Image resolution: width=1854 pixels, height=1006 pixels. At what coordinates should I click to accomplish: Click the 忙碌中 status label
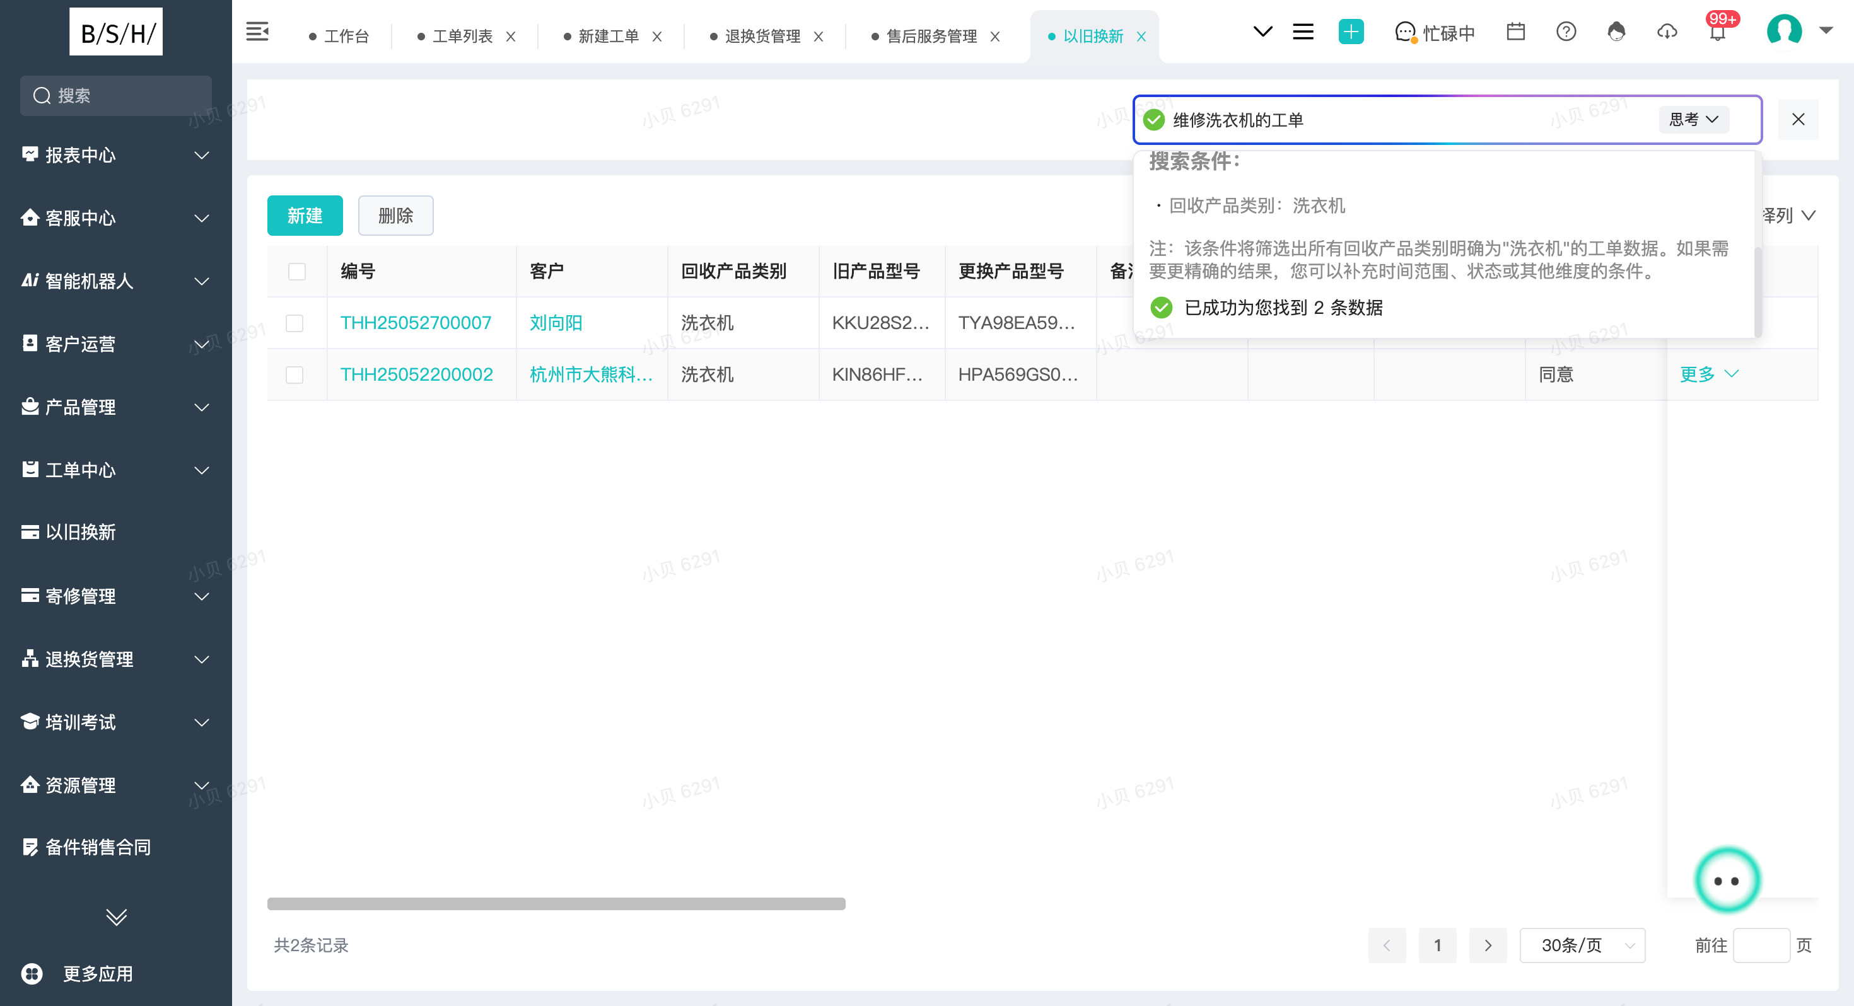[1450, 33]
